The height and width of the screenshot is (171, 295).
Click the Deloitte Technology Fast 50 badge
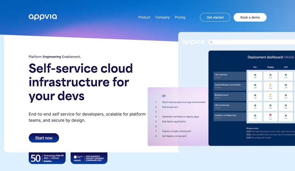47,158
